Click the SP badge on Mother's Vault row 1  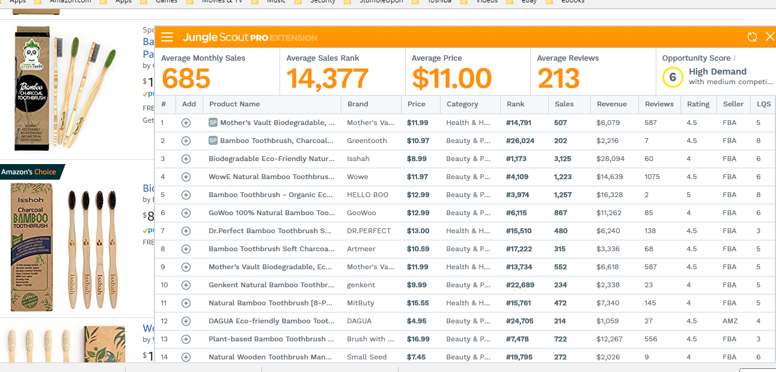(213, 123)
